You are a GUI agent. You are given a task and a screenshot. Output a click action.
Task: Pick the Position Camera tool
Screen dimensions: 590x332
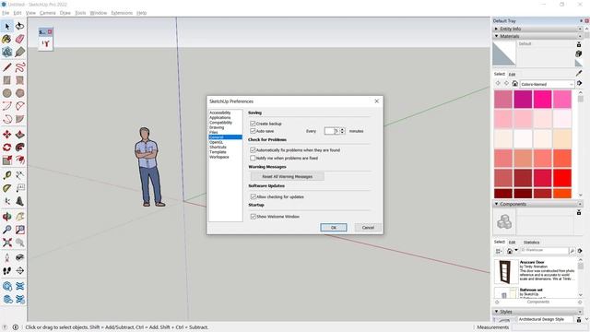6,258
